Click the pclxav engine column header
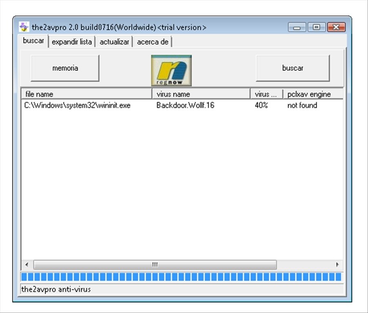368x313 pixels. [313, 94]
